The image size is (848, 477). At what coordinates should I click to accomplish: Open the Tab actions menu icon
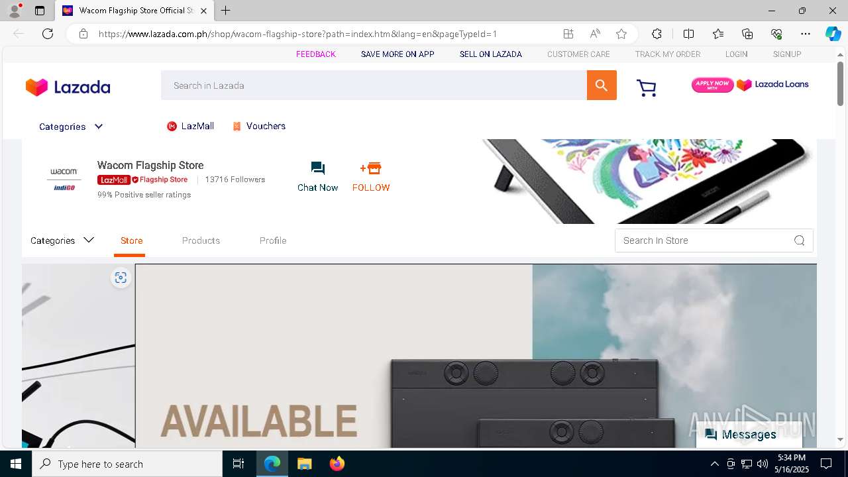tap(40, 11)
